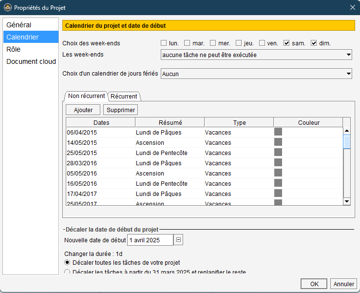Close the Propriétés du Projet dialog

click(x=353, y=7)
